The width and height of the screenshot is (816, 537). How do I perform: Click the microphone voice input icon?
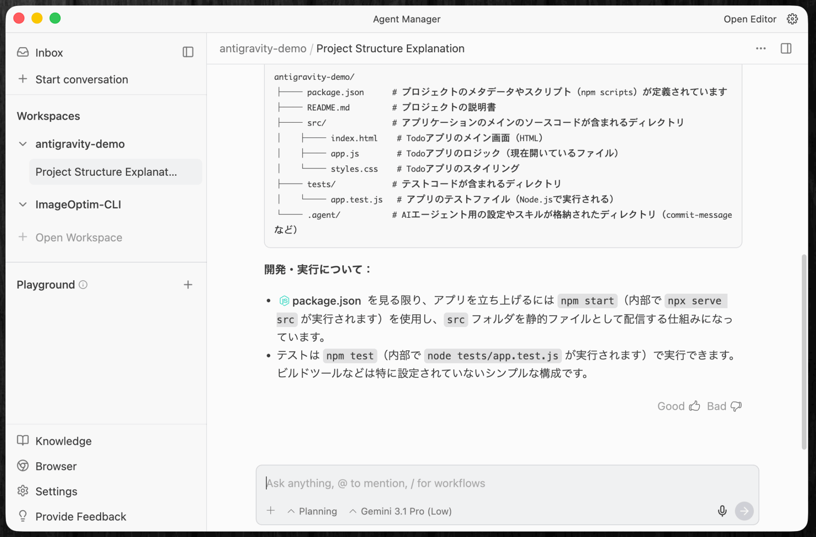722,511
